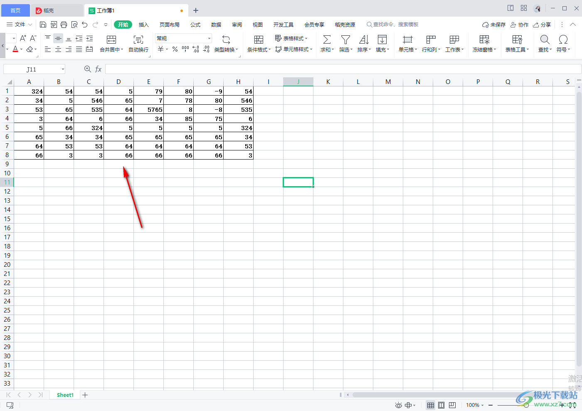Click the Fill (填充) icon
Image resolution: width=582 pixels, height=411 pixels.
point(382,39)
